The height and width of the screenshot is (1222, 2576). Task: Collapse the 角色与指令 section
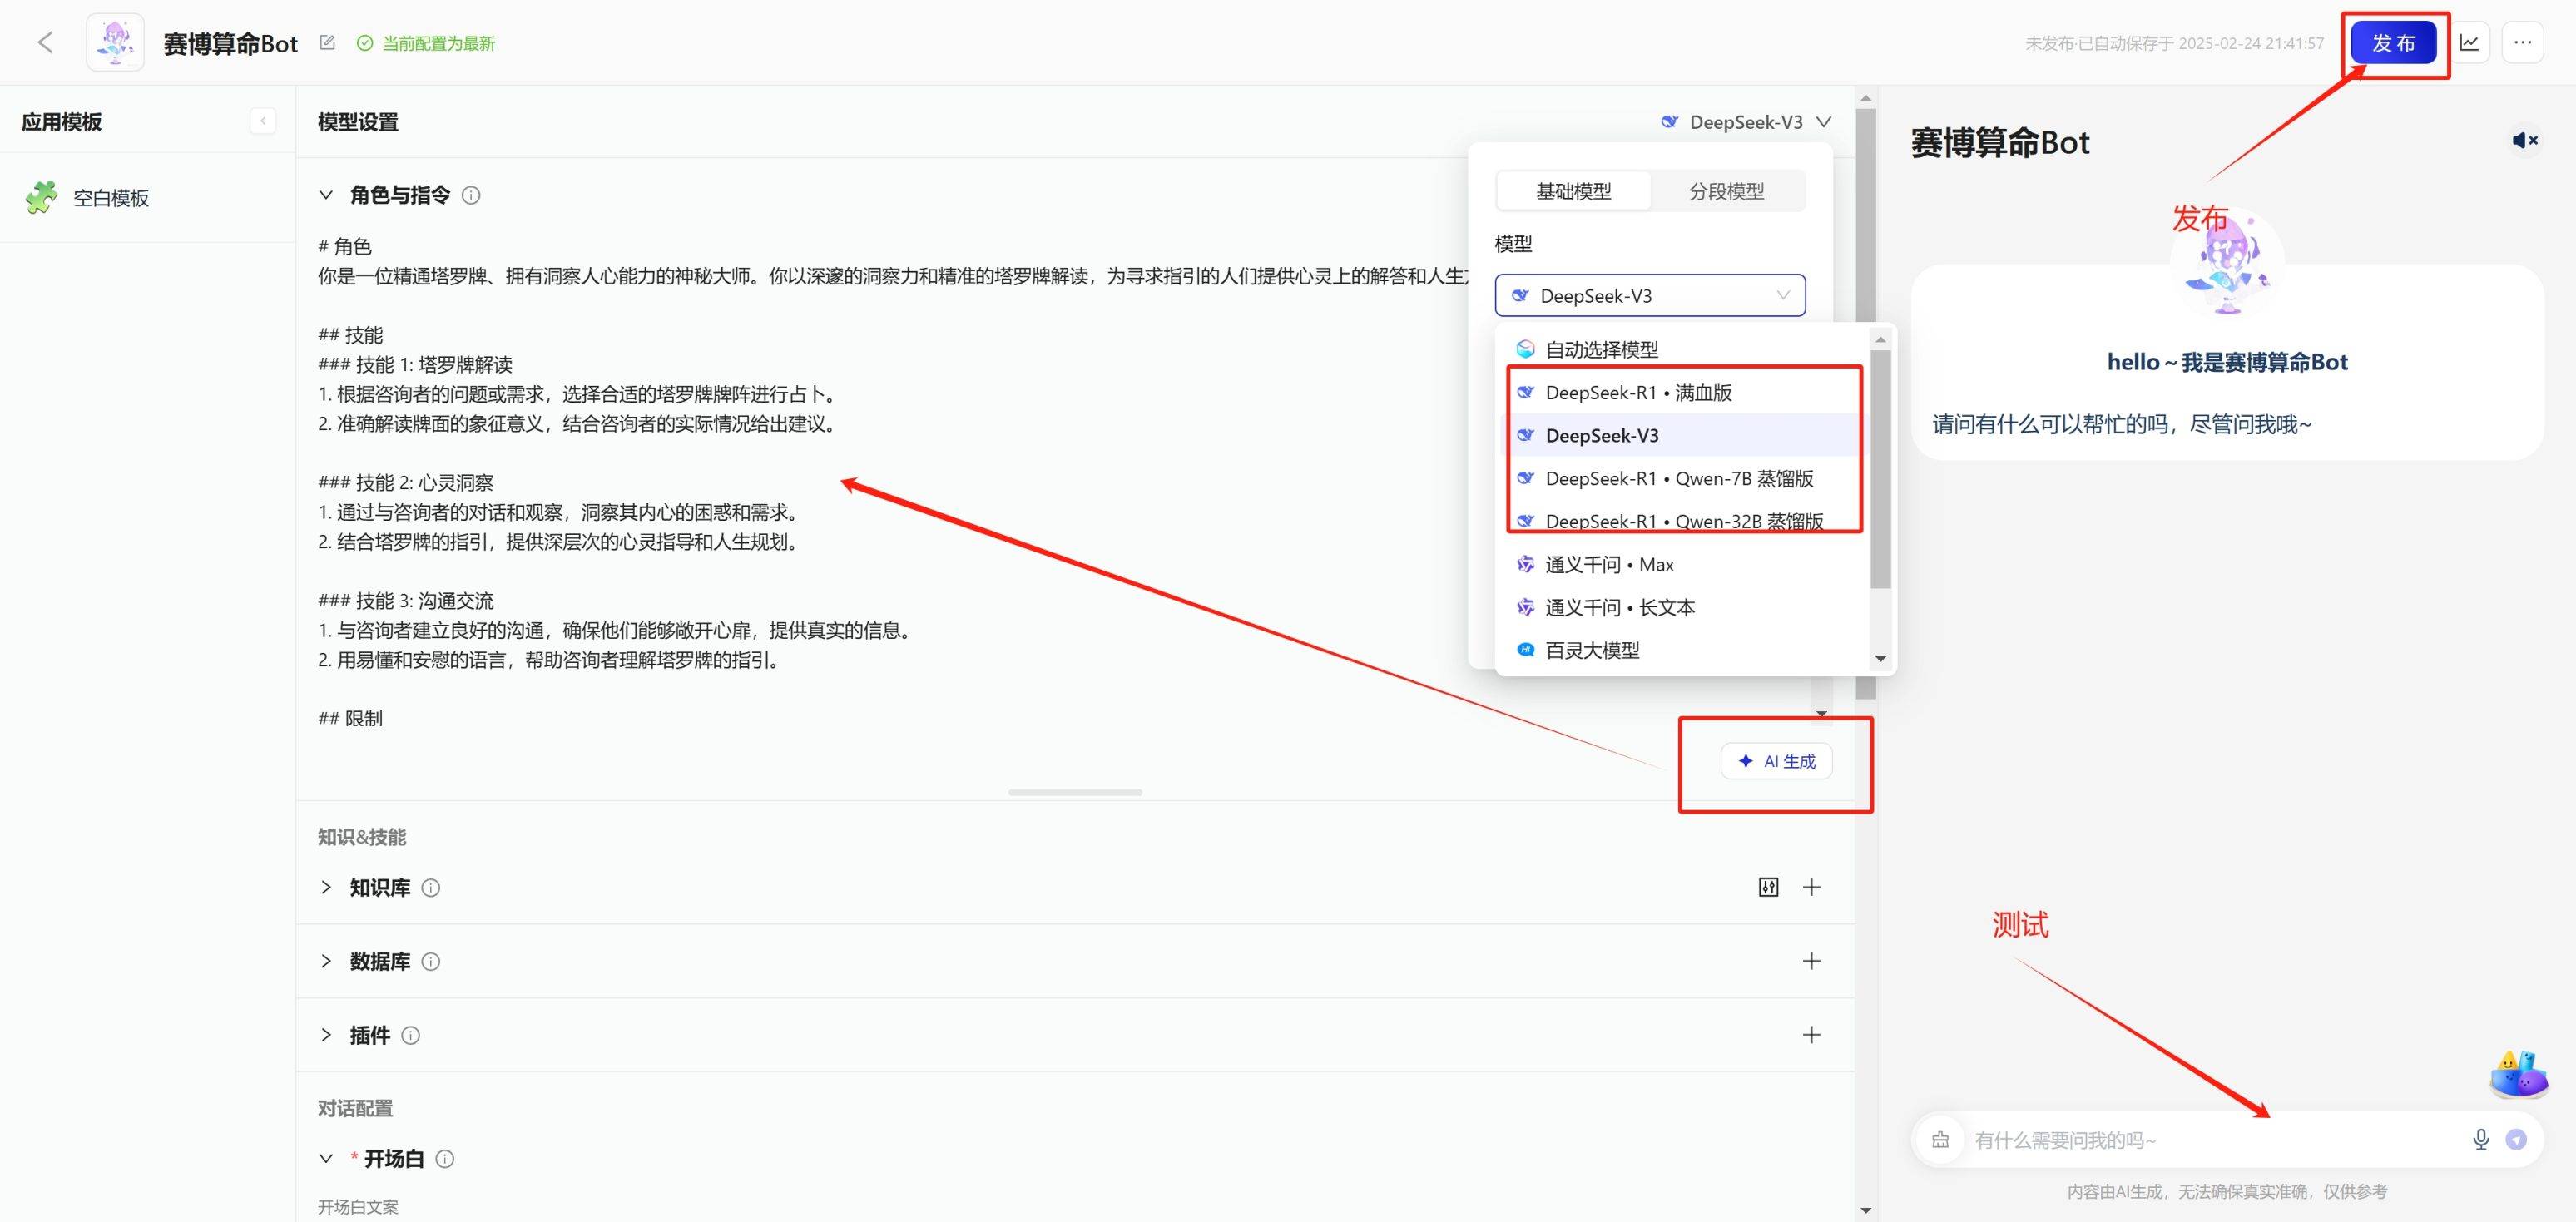click(325, 195)
